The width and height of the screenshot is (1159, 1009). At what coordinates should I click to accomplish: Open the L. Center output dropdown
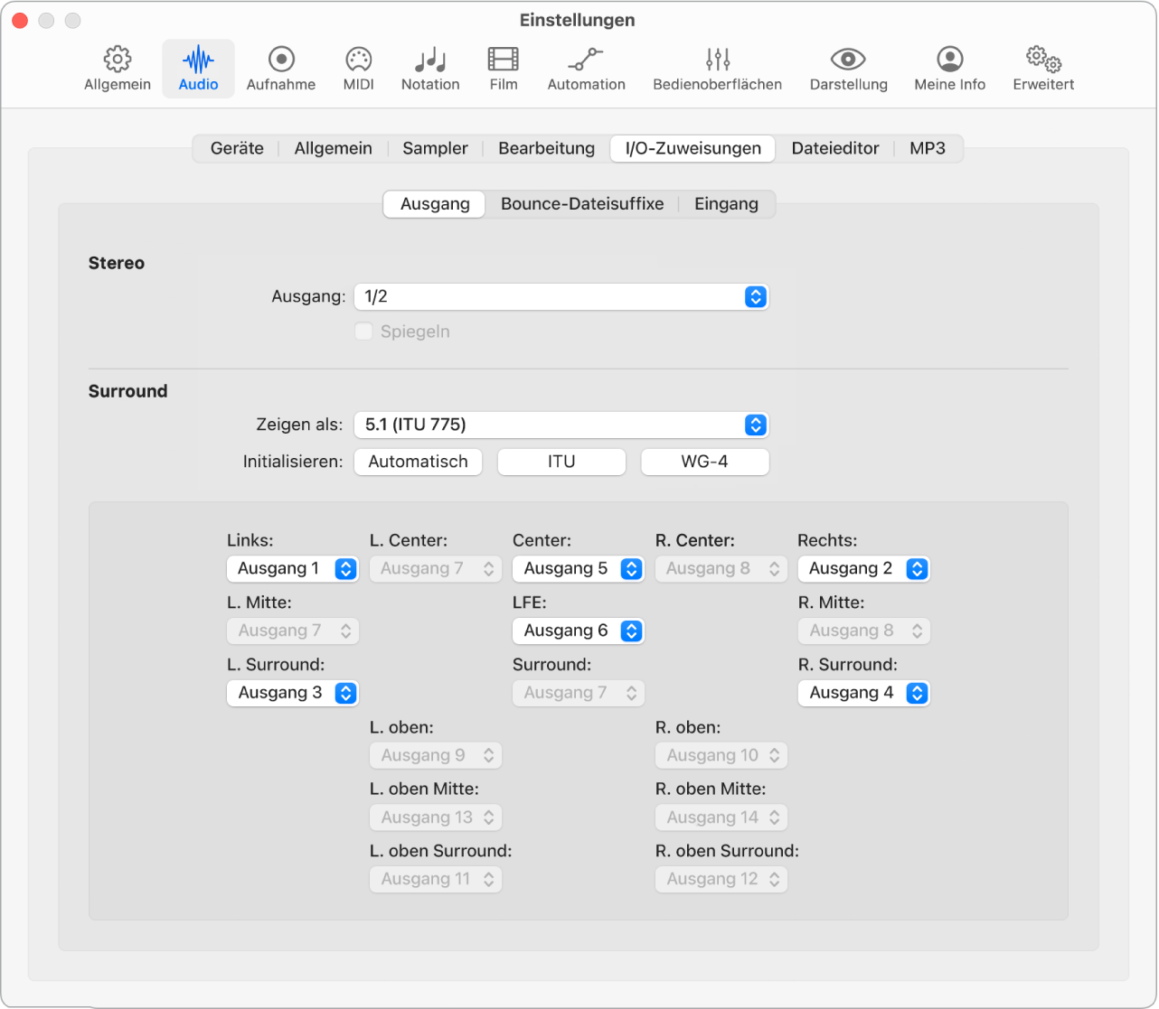pyautogui.click(x=436, y=569)
